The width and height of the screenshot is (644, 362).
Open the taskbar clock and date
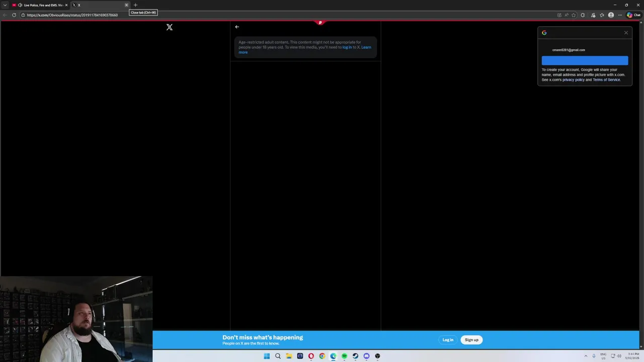(632, 356)
